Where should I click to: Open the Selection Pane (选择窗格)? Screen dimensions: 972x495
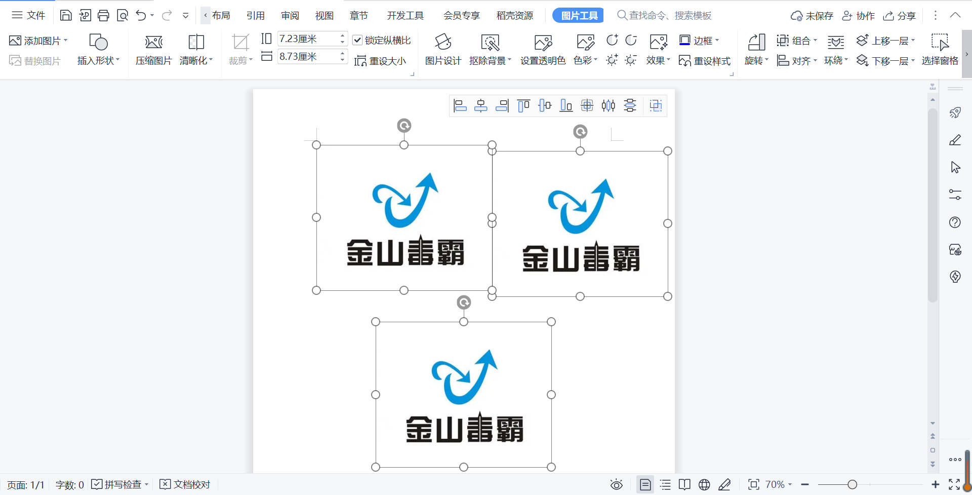click(x=940, y=50)
